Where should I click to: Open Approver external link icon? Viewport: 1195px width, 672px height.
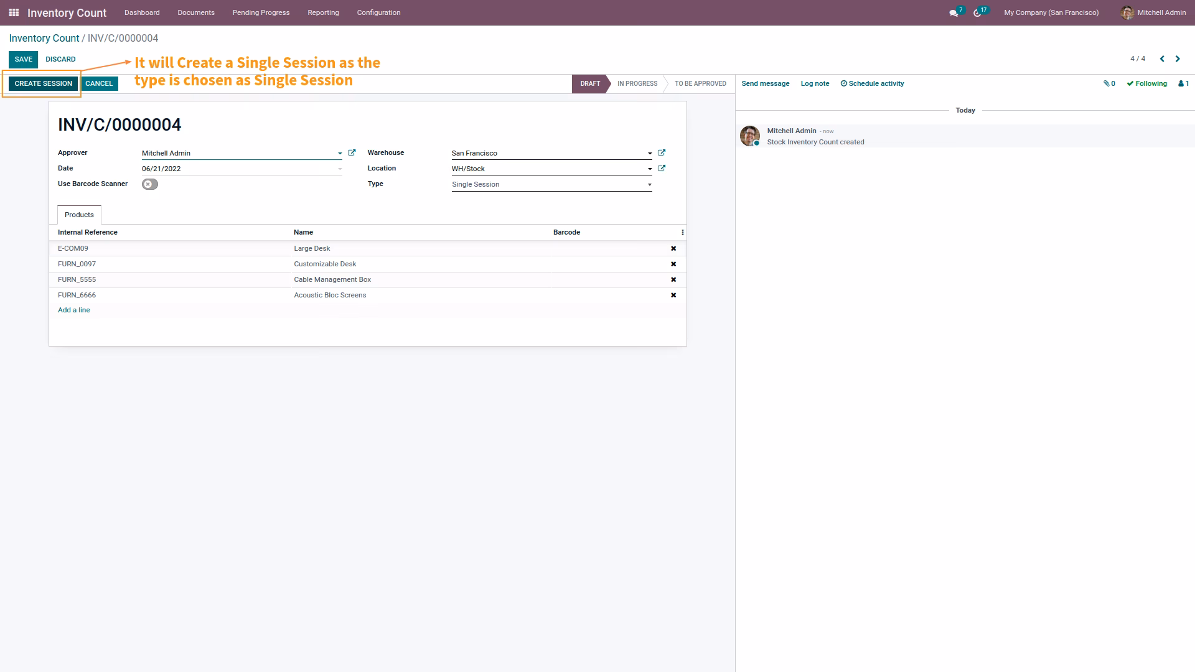[352, 152]
